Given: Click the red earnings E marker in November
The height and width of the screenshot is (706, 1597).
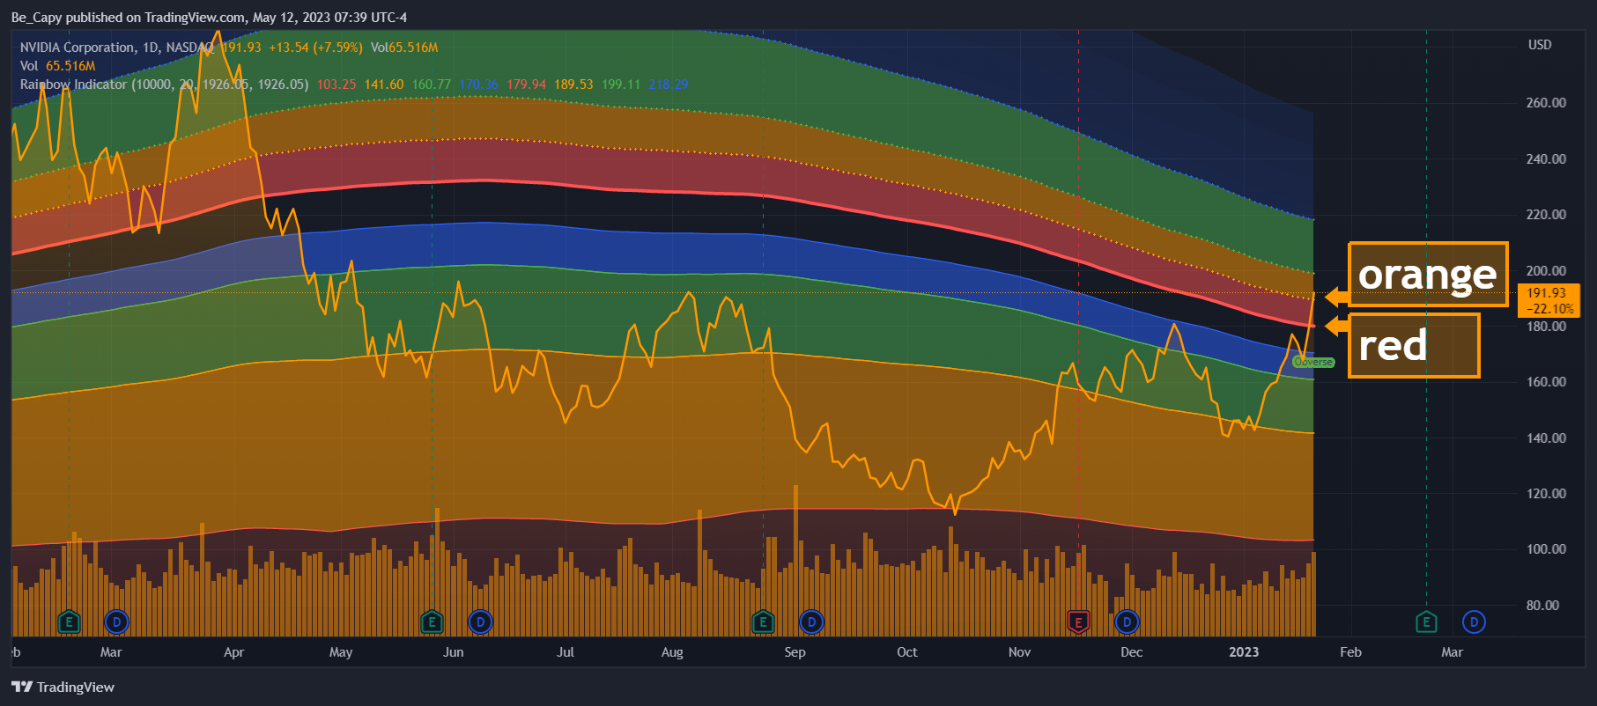Looking at the screenshot, I should 1078,622.
